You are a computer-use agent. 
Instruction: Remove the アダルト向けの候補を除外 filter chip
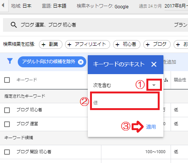click(x=81, y=62)
